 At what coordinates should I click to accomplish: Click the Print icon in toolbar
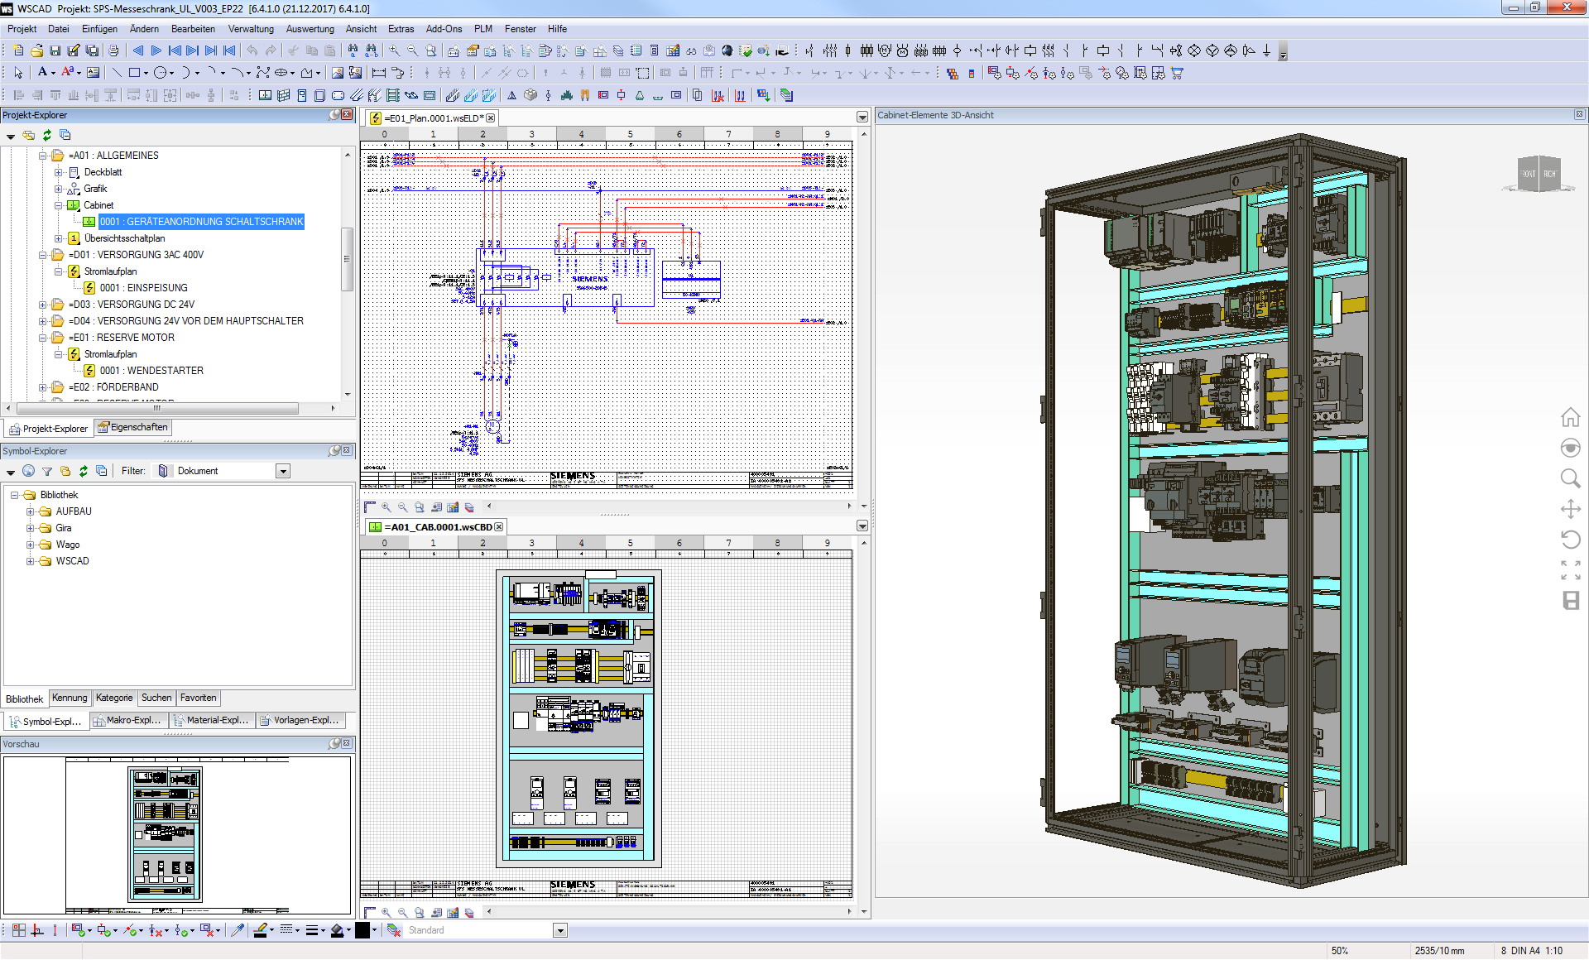[113, 51]
